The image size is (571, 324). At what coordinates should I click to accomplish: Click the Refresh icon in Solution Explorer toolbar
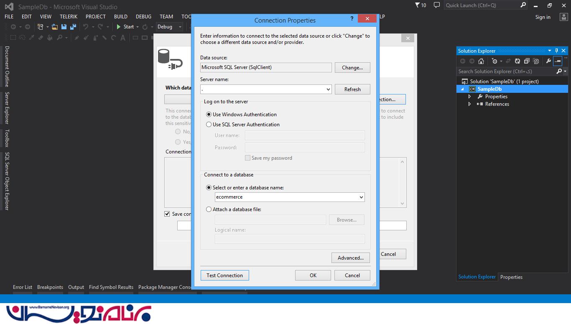click(517, 61)
